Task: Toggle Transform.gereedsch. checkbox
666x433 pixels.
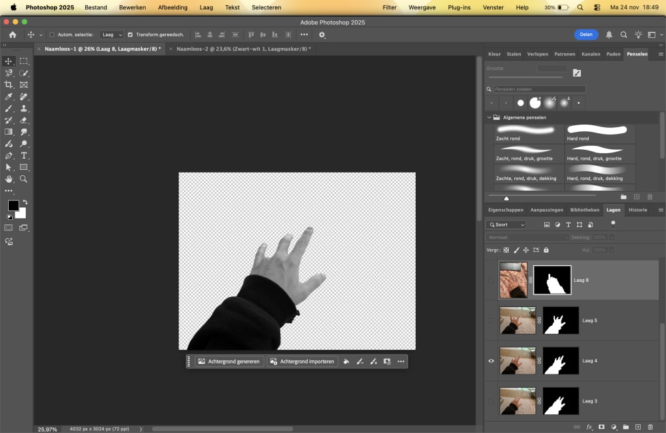Action: [131, 35]
